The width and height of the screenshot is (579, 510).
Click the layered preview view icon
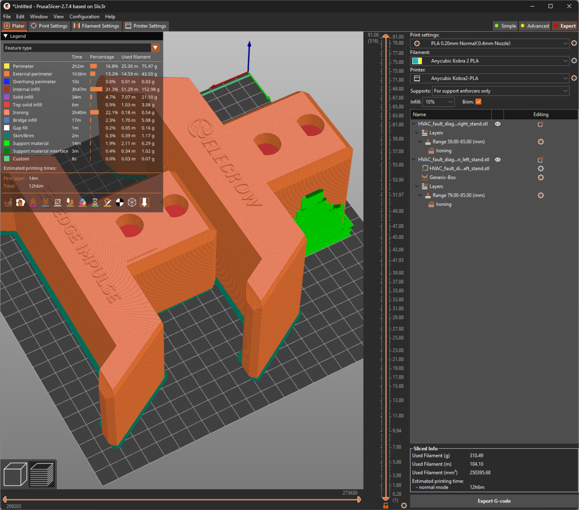[x=42, y=474]
